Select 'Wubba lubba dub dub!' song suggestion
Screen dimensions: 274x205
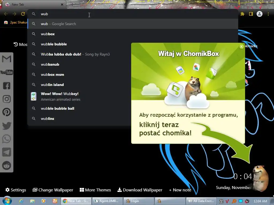pyautogui.click(x=79, y=54)
